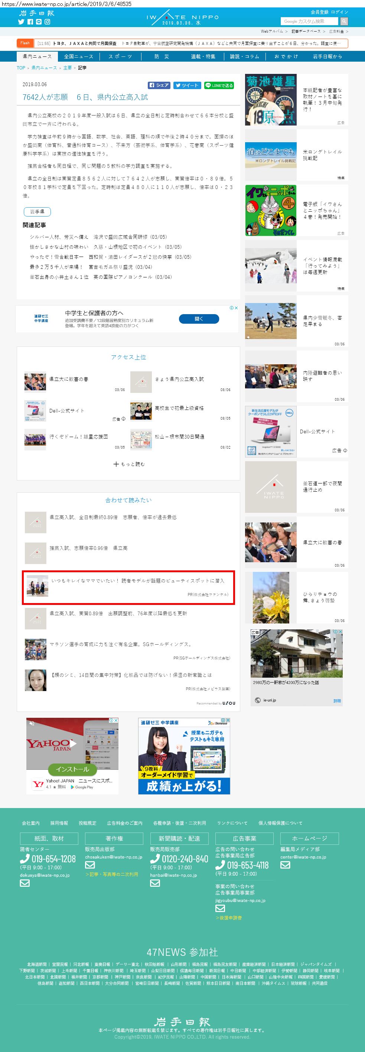Open the Instagram icon in the header
Screen dimensions: 365x1052
point(48,22)
